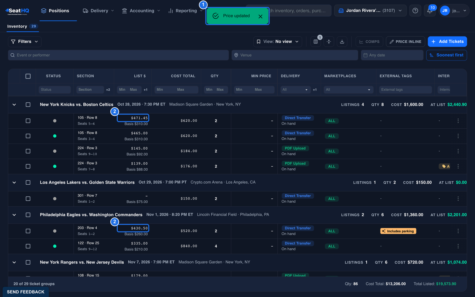
Task: Click the Any date field
Action: click(x=392, y=55)
